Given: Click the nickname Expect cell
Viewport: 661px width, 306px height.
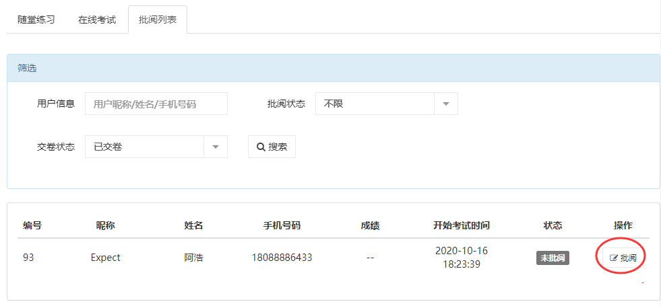Looking at the screenshot, I should click(x=105, y=258).
